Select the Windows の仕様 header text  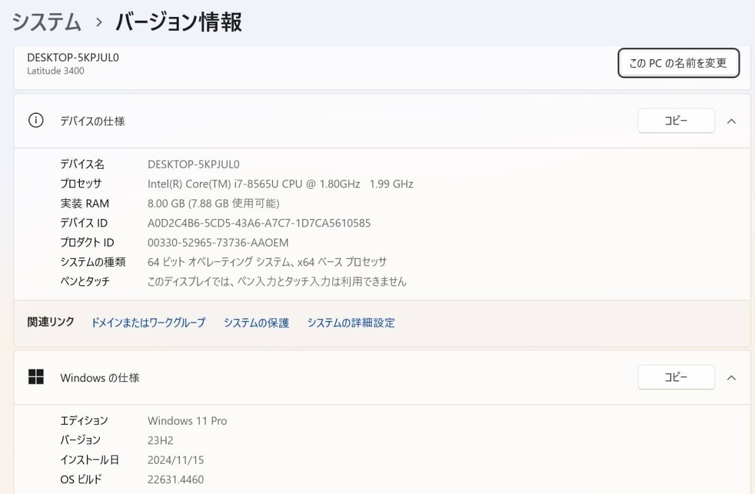pyautogui.click(x=100, y=378)
